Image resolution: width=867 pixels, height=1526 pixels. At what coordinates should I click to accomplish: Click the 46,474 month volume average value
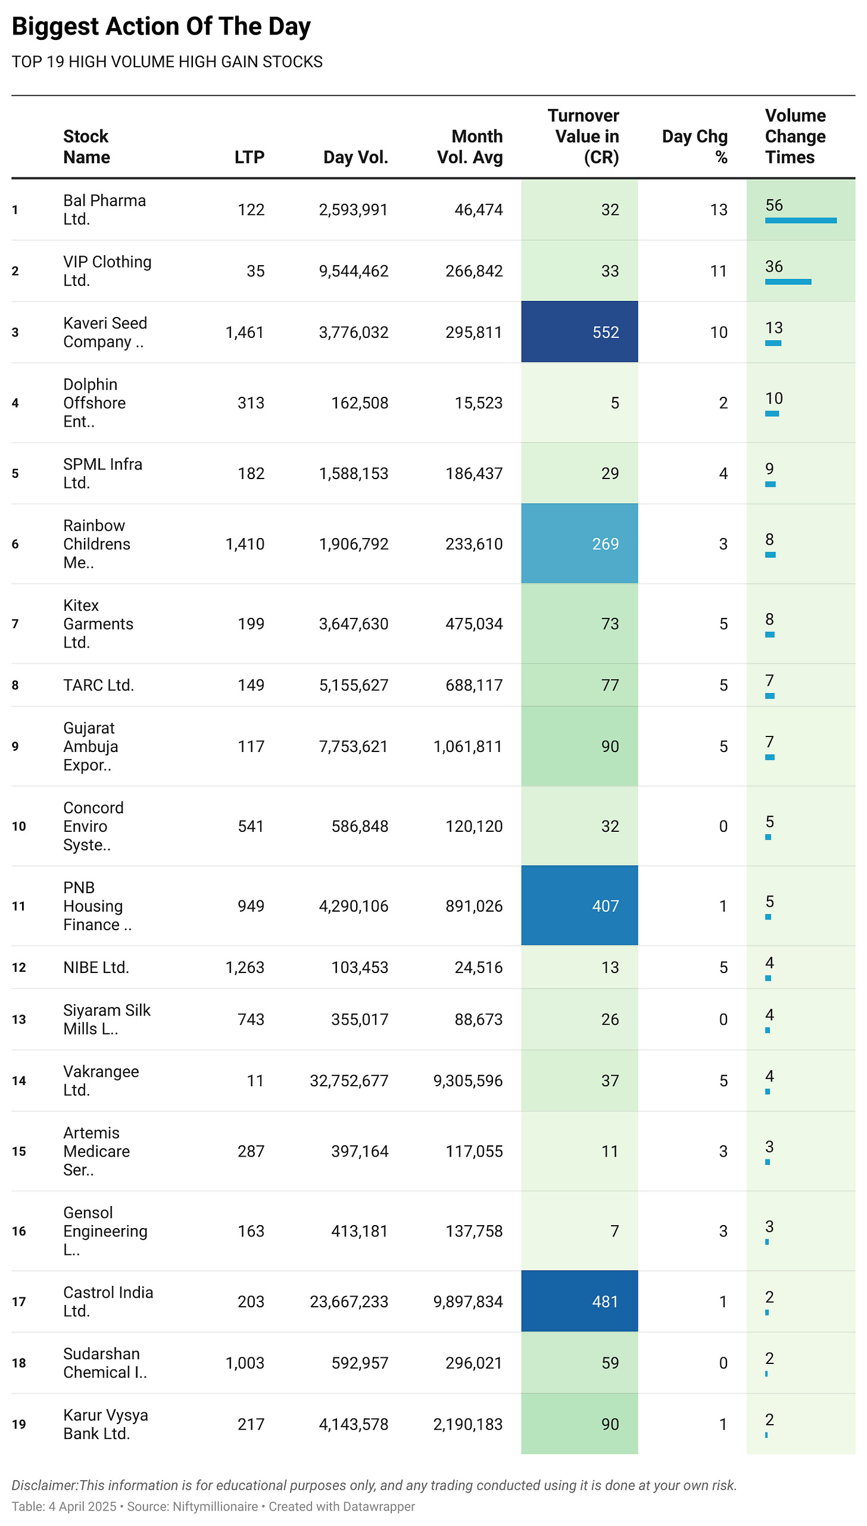[x=479, y=210]
